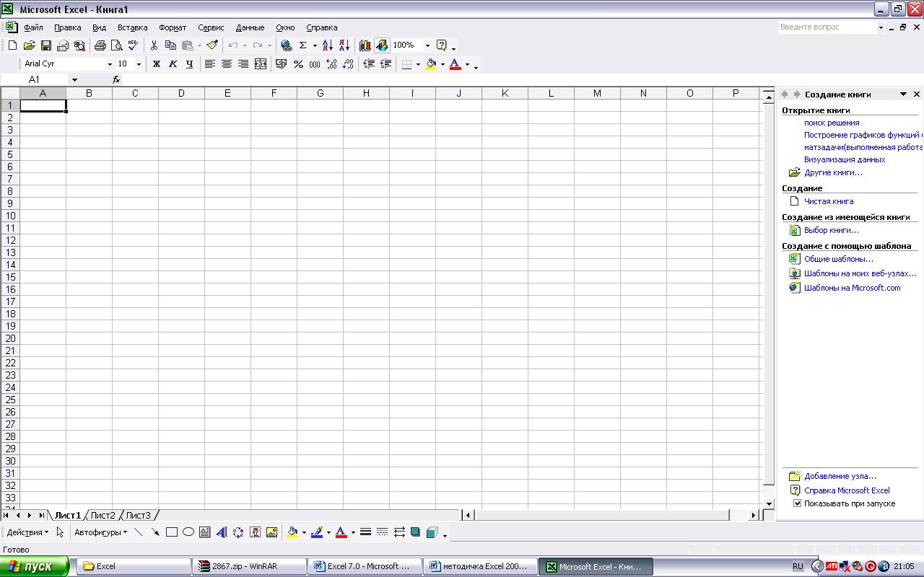Click the insert function fx button

(116, 79)
